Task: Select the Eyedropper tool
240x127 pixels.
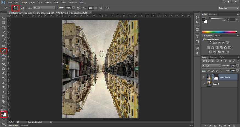Action: [x=3, y=41]
